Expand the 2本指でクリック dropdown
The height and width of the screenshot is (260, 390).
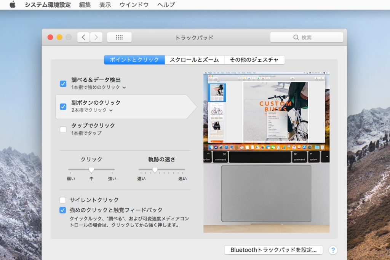coord(92,110)
